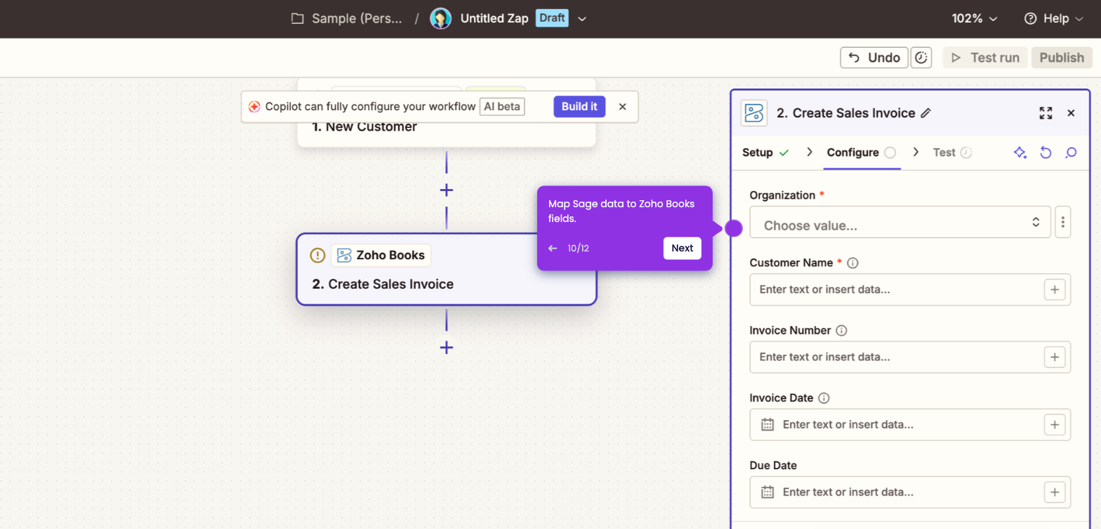Switch to the Test tab

[x=952, y=152]
